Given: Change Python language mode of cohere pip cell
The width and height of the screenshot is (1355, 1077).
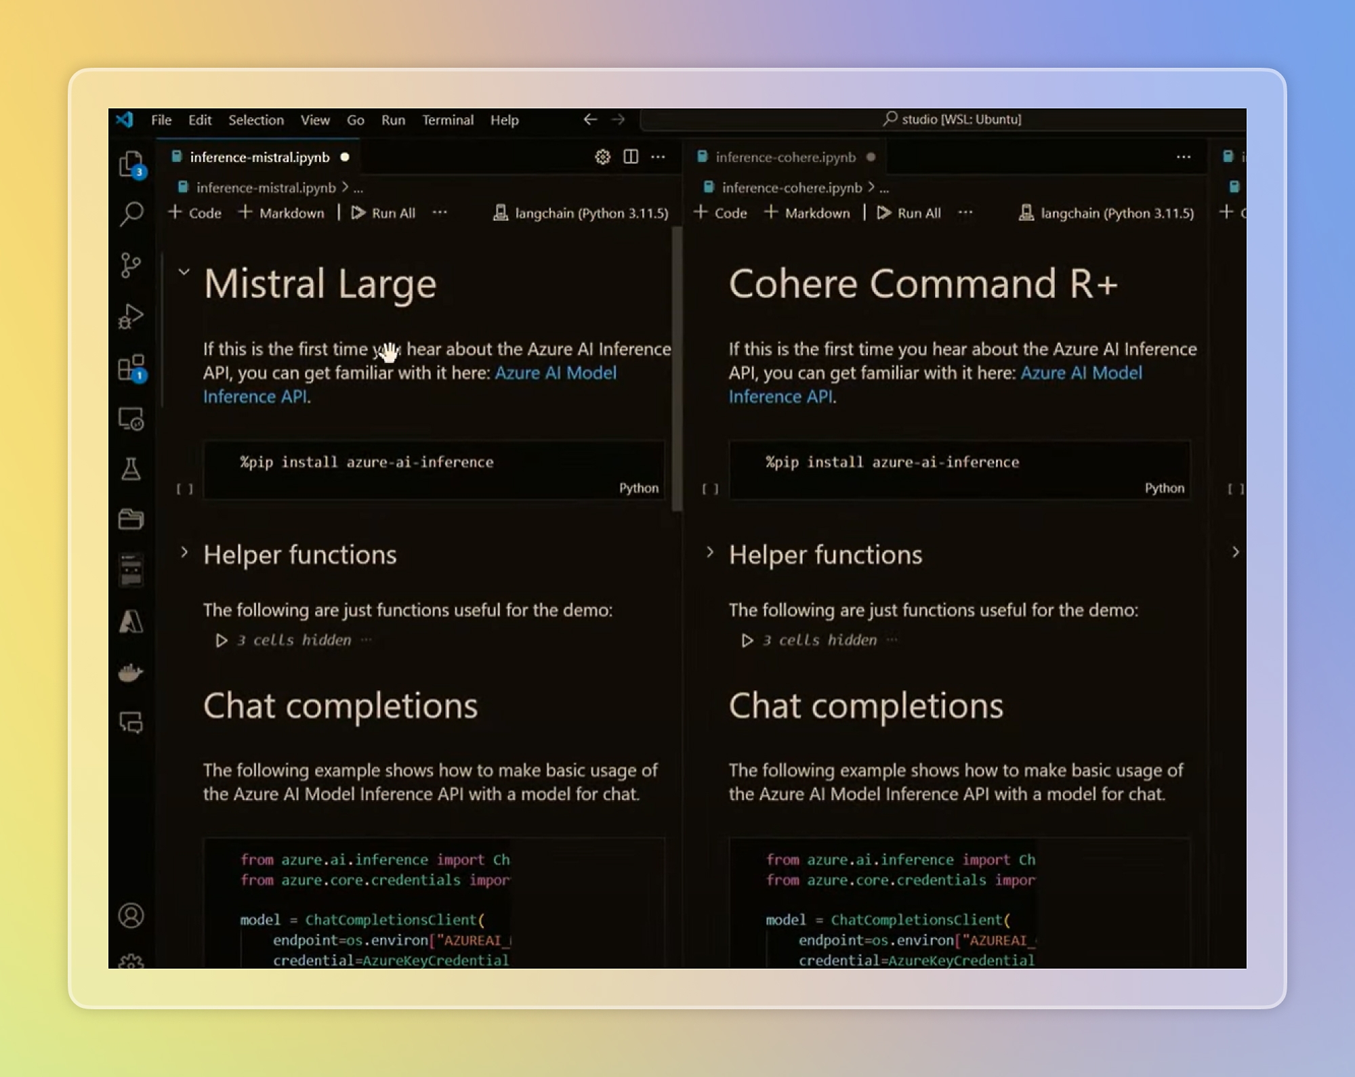Looking at the screenshot, I should (x=1164, y=488).
